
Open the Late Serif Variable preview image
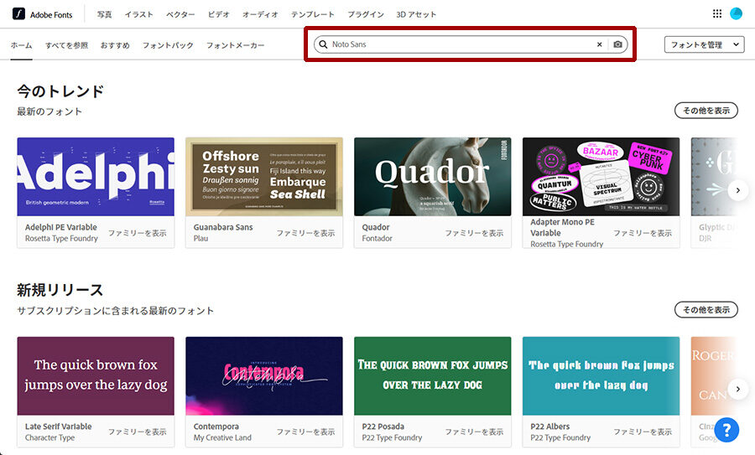click(96, 375)
